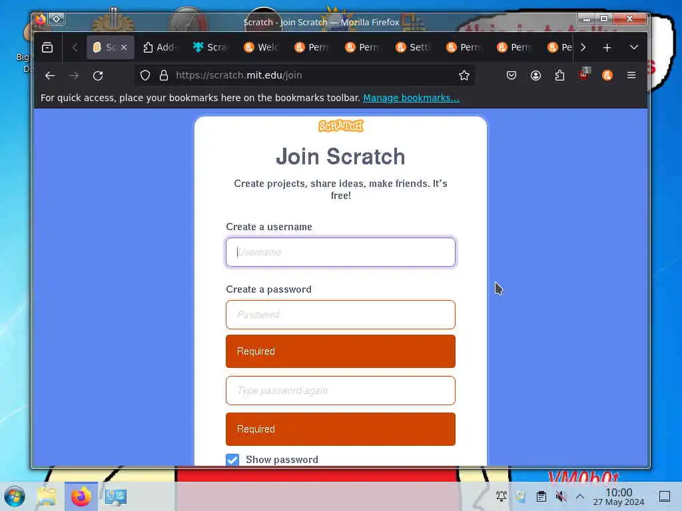Open the window menu icon in titlebar
The height and width of the screenshot is (511, 682).
click(41, 19)
